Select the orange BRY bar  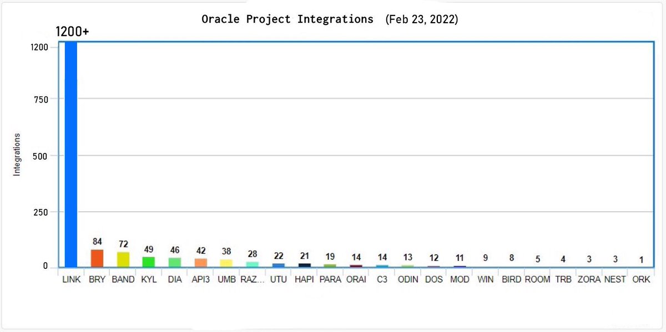point(97,258)
